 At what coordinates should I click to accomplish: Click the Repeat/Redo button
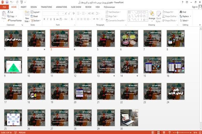click(x=17, y=2)
